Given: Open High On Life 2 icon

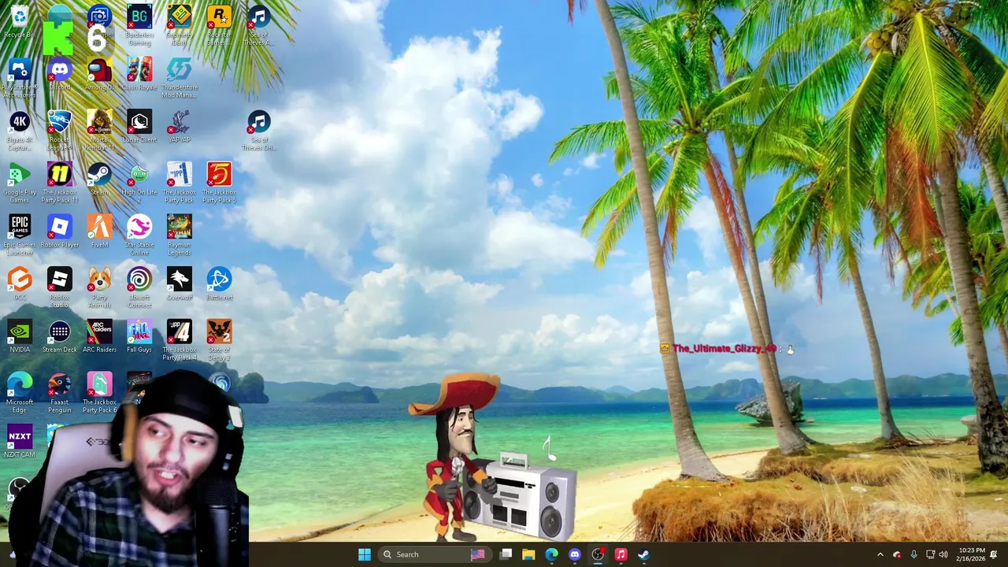Looking at the screenshot, I should point(139,183).
